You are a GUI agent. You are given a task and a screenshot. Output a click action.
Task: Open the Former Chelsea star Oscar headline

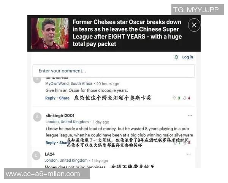[127, 33]
